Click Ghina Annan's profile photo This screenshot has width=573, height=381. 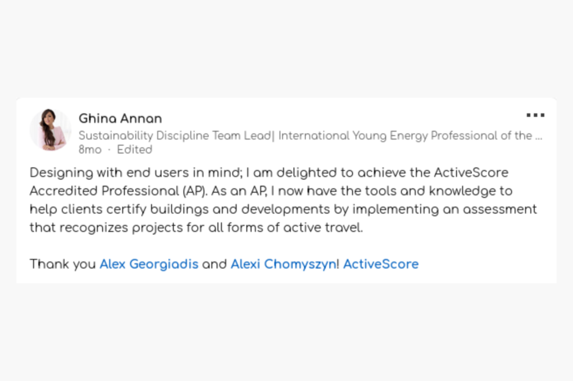coord(51,129)
